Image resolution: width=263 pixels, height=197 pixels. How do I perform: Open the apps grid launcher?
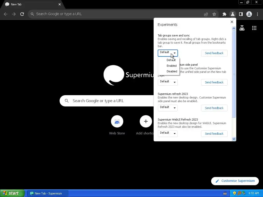(x=254, y=28)
